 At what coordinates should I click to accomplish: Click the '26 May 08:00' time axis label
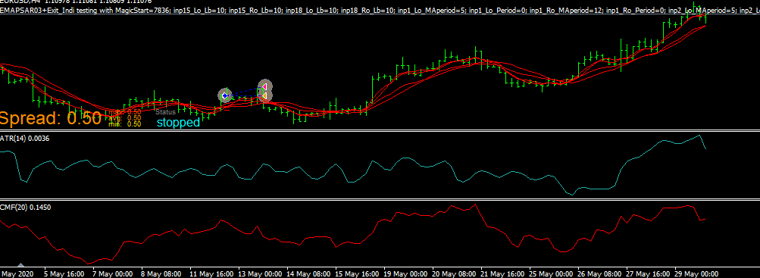pyautogui.click(x=599, y=273)
